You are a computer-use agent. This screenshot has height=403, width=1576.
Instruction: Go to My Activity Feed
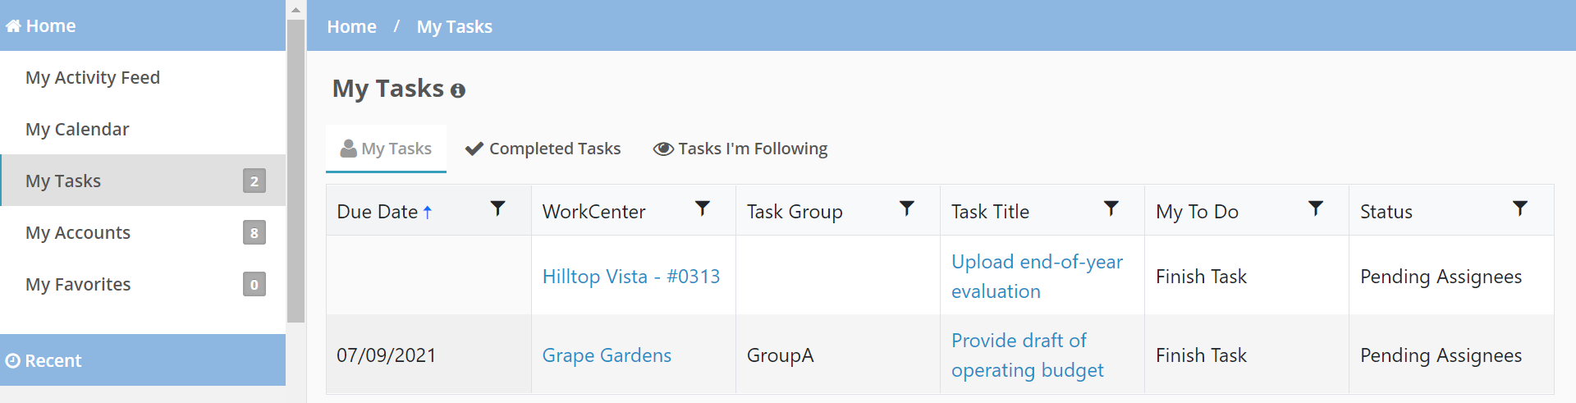[93, 77]
